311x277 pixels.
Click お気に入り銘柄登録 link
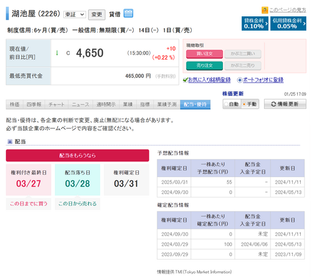click(209, 80)
